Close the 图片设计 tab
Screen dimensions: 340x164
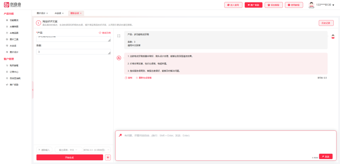[x=47, y=13]
